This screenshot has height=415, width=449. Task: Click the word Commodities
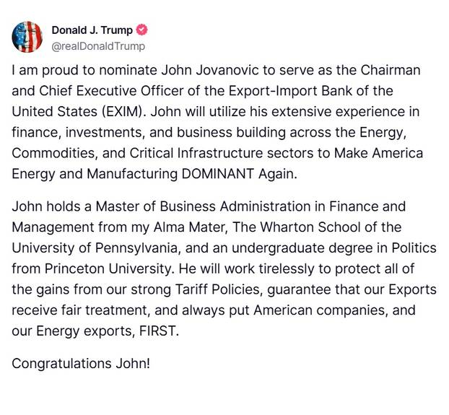tap(53, 154)
